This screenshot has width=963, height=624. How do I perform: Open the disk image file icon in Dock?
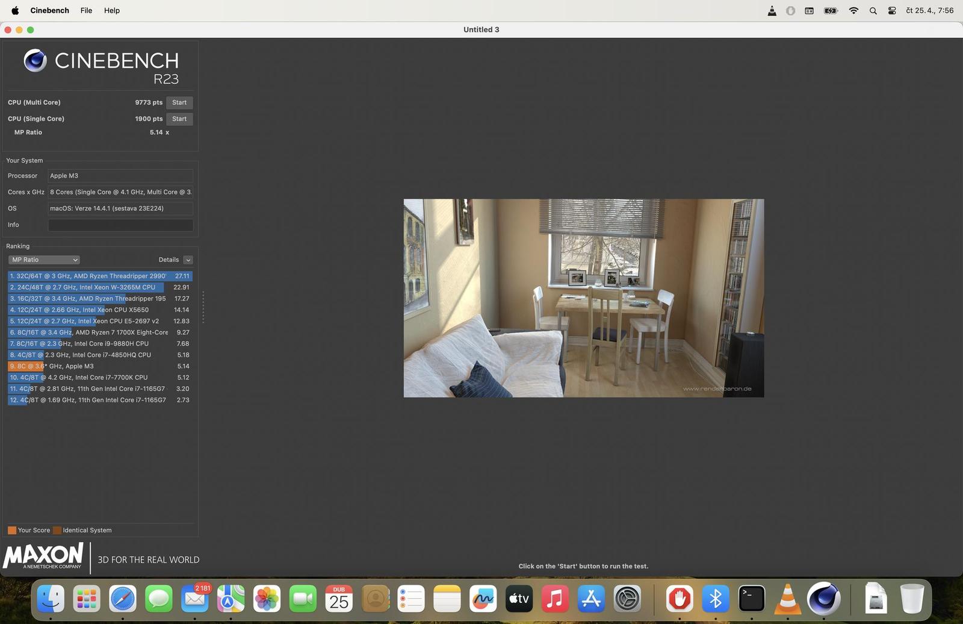coord(876,599)
